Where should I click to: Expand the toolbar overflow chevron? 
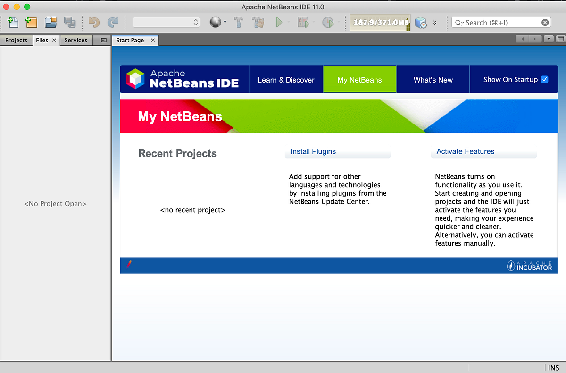pos(435,22)
